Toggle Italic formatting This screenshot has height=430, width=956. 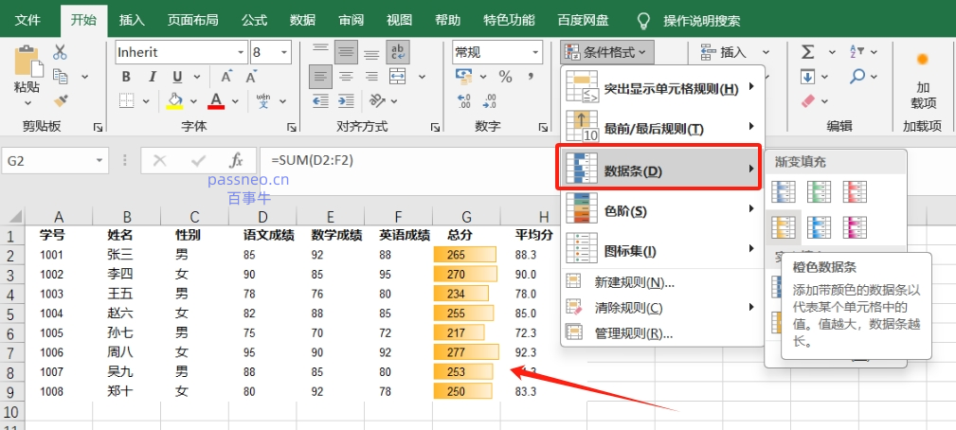150,76
